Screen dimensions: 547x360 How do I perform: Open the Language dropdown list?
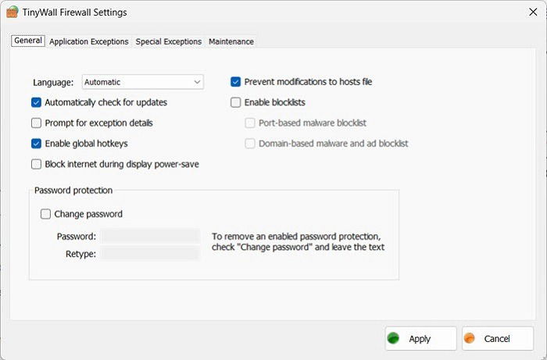point(143,82)
